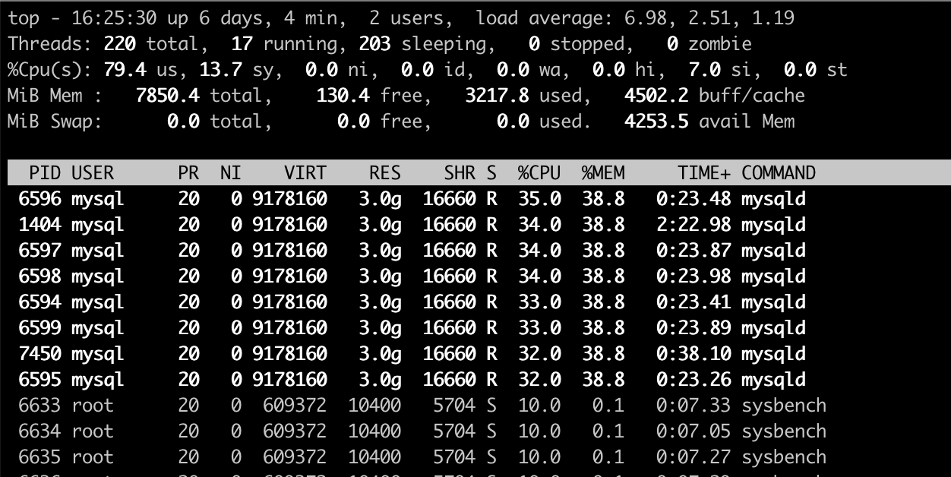Viewport: 951px width, 477px height.
Task: Click the 2 users text
Action: 412,18
